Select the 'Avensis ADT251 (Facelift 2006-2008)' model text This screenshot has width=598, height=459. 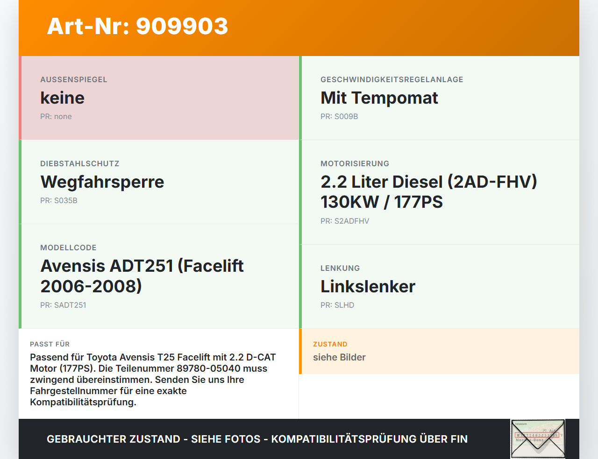click(142, 276)
